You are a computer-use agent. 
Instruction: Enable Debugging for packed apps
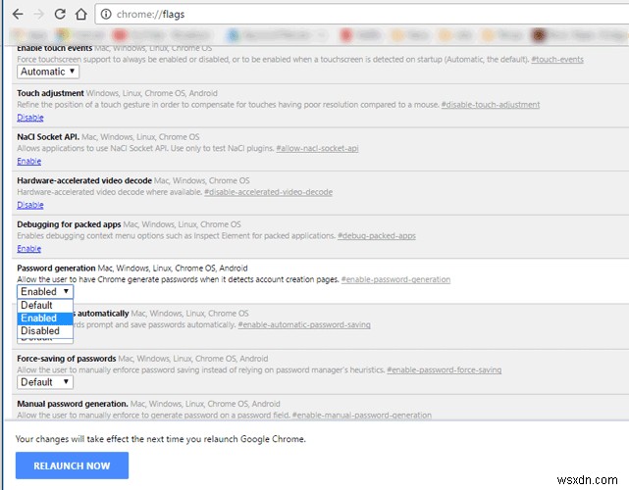click(x=28, y=248)
